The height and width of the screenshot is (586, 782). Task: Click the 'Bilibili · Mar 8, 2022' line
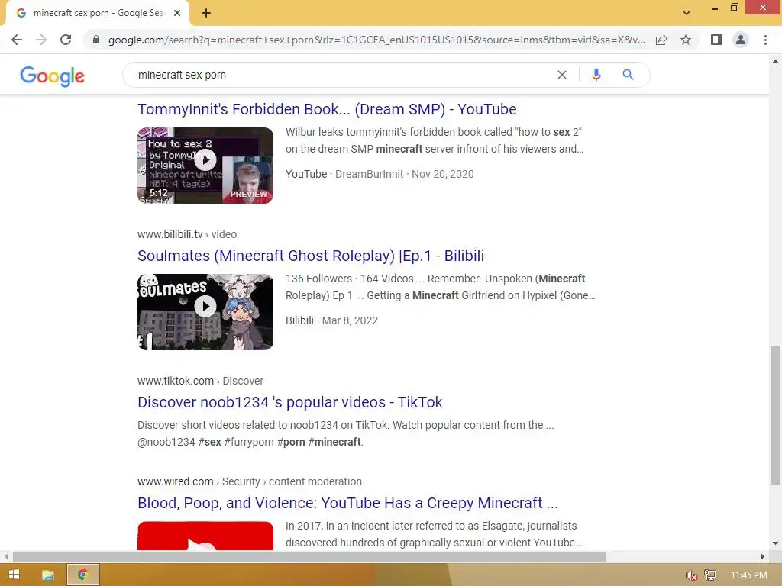[x=331, y=320]
